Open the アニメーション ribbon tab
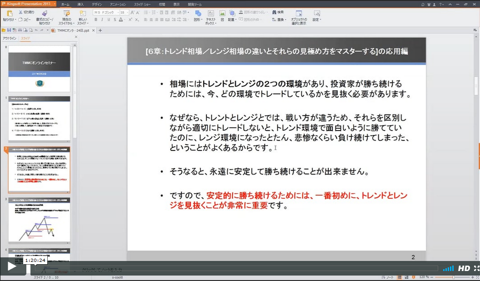The height and width of the screenshot is (281, 480). 118,4
